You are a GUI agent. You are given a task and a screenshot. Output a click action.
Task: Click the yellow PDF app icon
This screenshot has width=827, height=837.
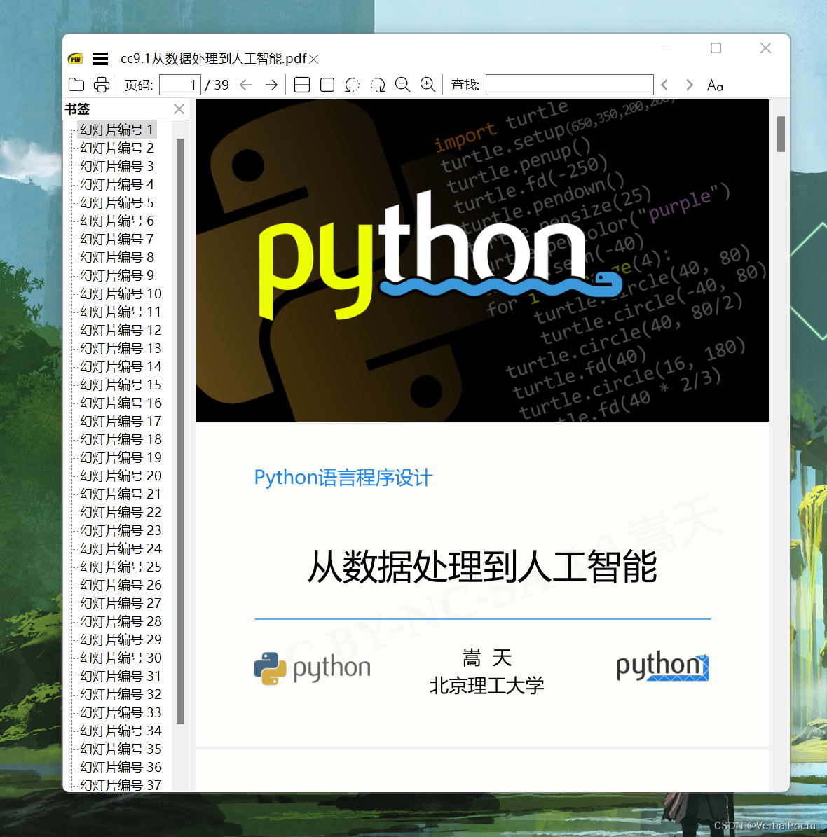[75, 59]
